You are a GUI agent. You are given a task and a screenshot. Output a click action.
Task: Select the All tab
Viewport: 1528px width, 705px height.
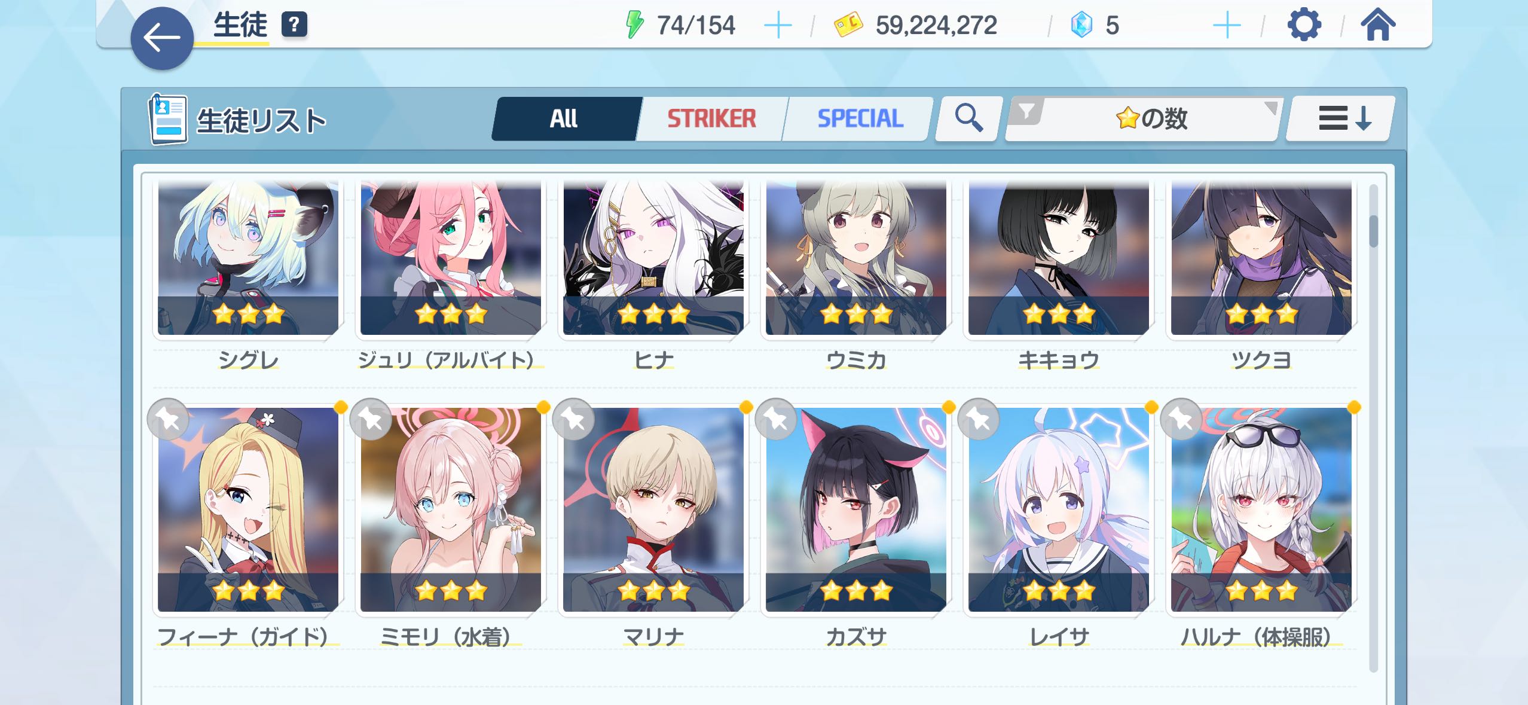click(565, 118)
